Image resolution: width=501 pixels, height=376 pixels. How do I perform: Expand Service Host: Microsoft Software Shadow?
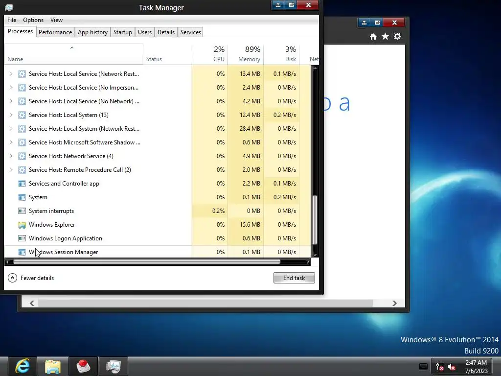click(11, 142)
